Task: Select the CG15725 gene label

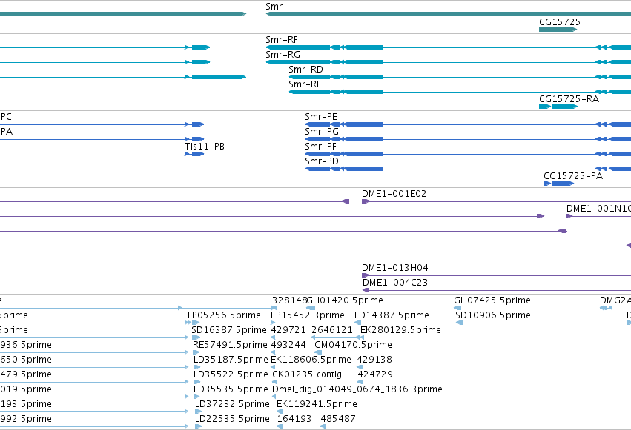Action: click(559, 22)
